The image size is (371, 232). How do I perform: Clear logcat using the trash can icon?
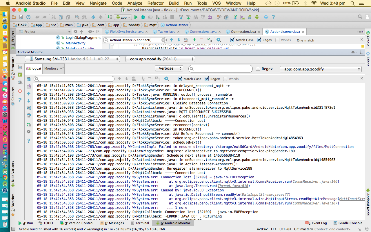click(29, 79)
